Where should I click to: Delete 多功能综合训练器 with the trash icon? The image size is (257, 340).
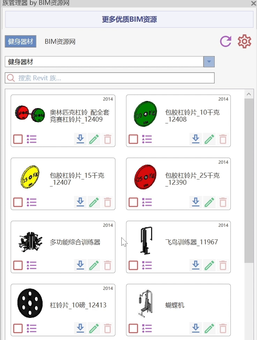click(x=107, y=265)
